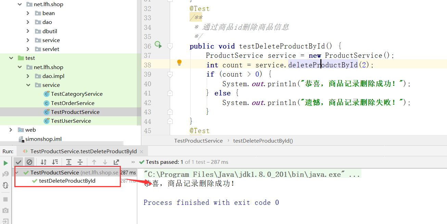Click java.exe command line in console
This screenshot has height=224, width=447.
coord(252,174)
